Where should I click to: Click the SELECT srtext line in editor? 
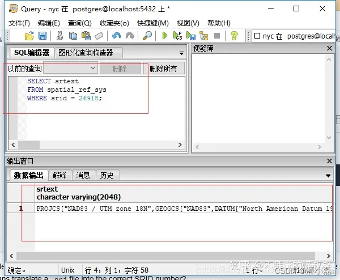coord(53,81)
